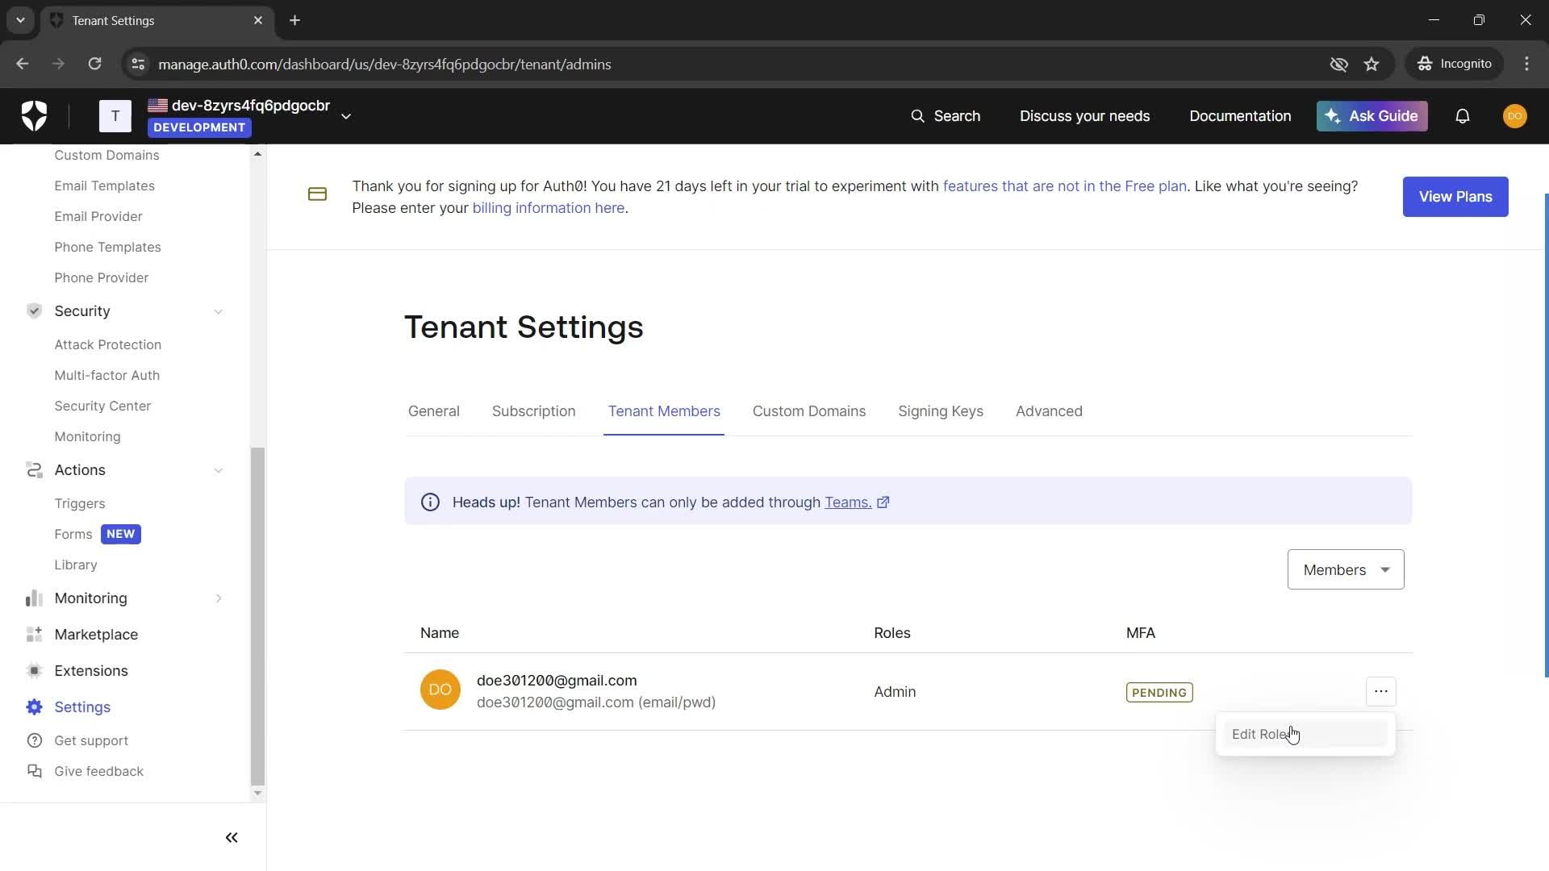Click the bookmark star icon
This screenshot has width=1549, height=871.
[1372, 64]
